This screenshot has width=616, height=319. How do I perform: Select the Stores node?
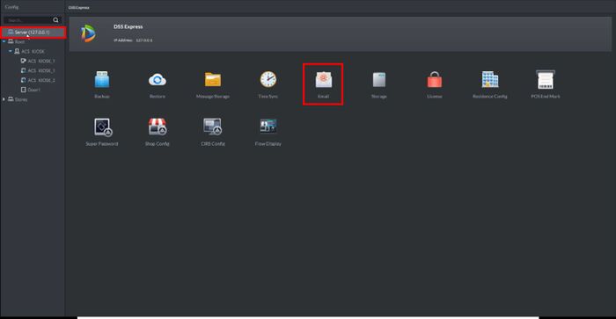[x=21, y=99]
